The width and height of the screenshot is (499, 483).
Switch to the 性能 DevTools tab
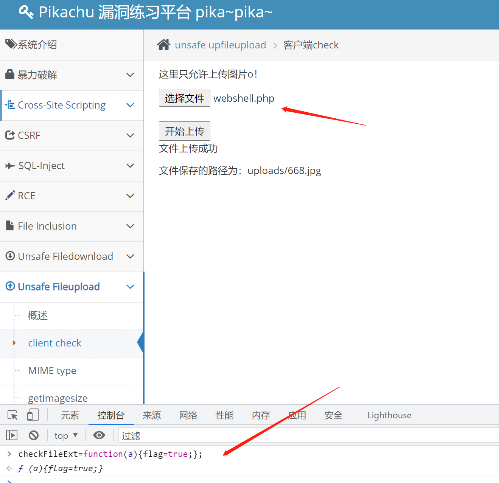click(224, 415)
